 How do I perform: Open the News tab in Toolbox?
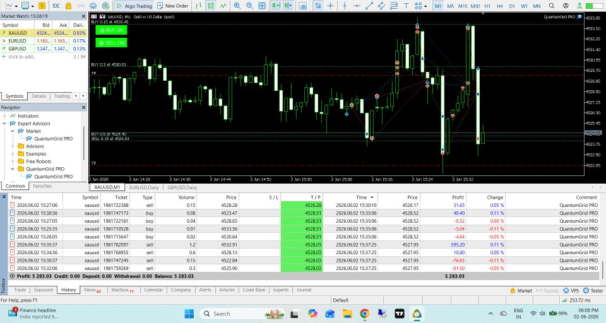(x=92, y=290)
